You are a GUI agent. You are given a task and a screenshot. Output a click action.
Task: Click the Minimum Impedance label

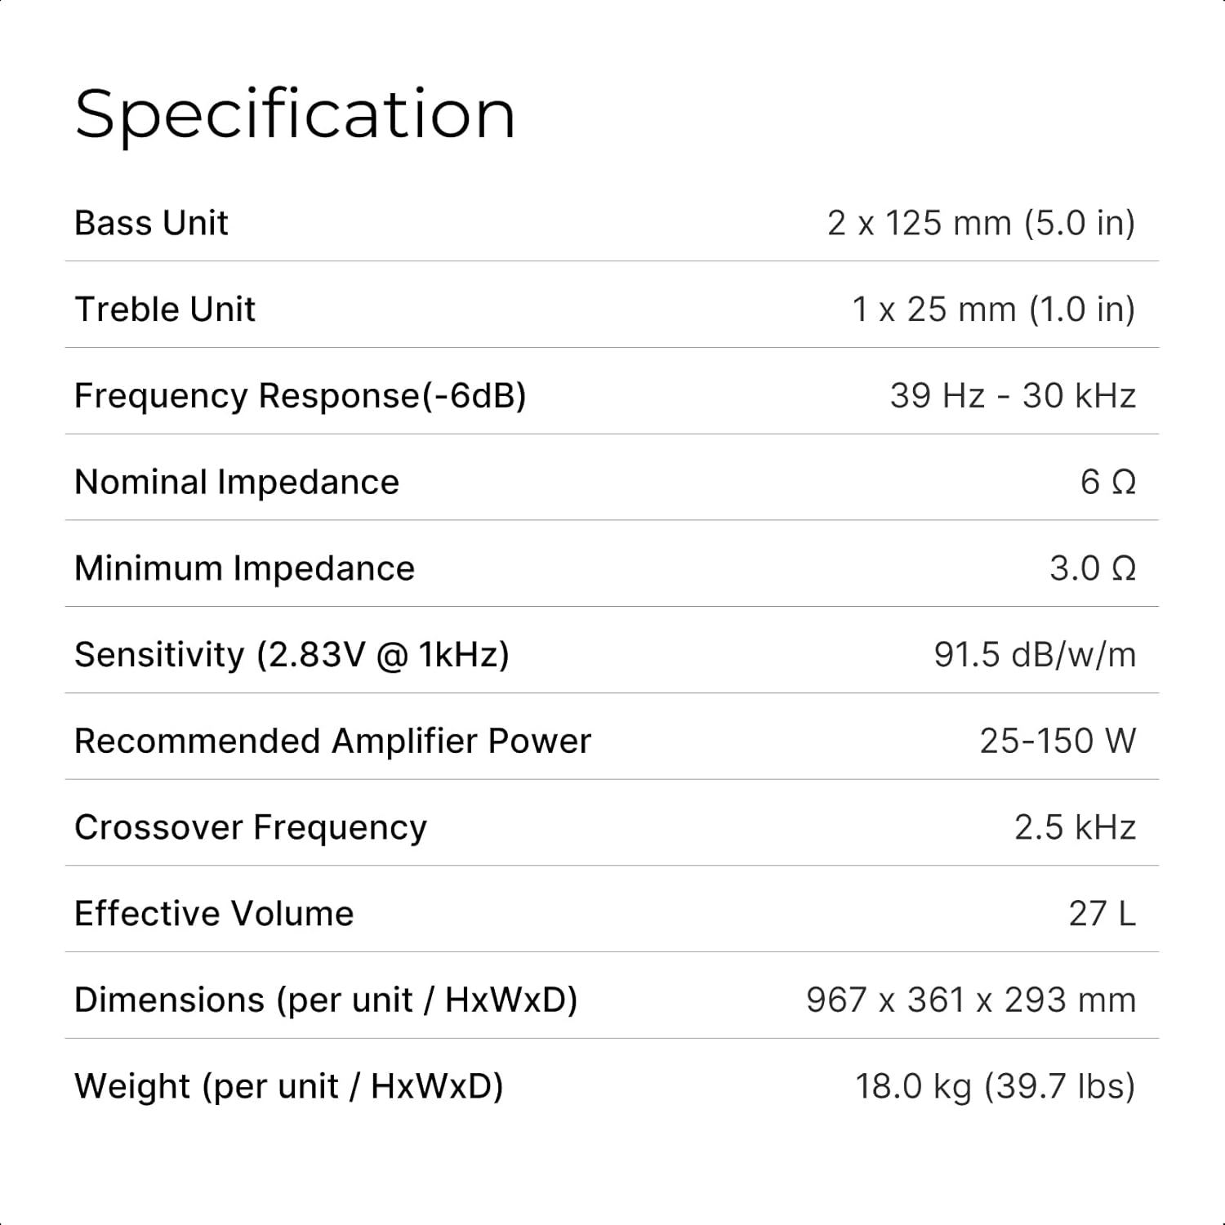point(244,568)
